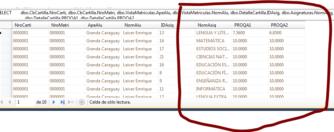
Task: Click Granda Caraguay in the IDAsig 17 row
Action: coord(104,49)
